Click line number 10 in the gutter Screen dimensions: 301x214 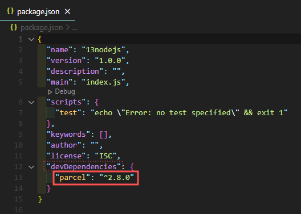(x=18, y=145)
